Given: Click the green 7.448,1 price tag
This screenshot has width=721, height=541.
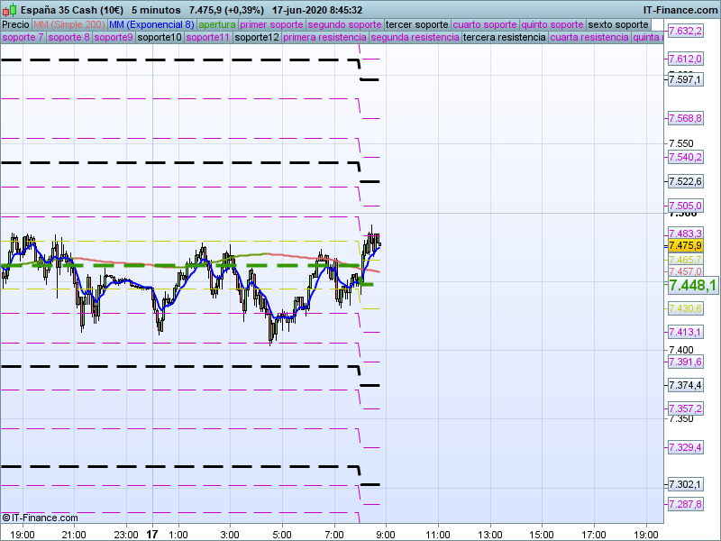Looking at the screenshot, I should click(692, 285).
